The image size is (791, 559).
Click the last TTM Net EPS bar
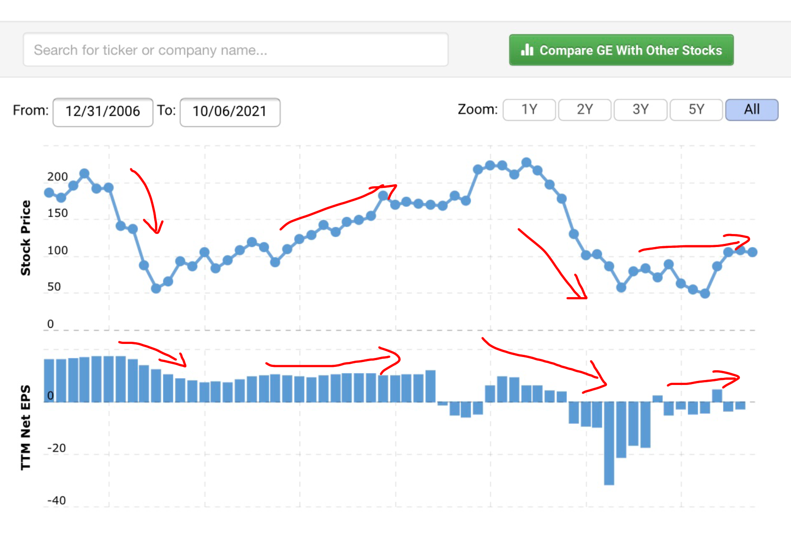click(740, 406)
